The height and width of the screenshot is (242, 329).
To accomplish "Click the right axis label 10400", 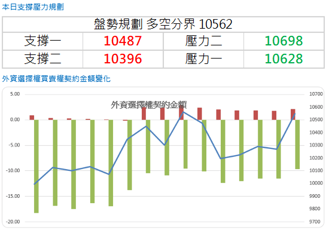I will (316, 132).
